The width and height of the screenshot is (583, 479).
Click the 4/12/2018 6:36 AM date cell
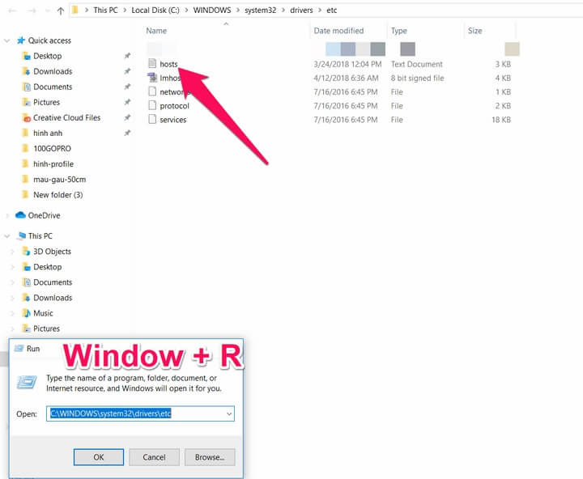(x=346, y=78)
